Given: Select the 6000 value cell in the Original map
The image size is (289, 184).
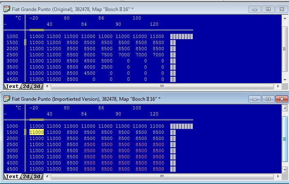Looking at the screenshot, I should click(89, 67).
